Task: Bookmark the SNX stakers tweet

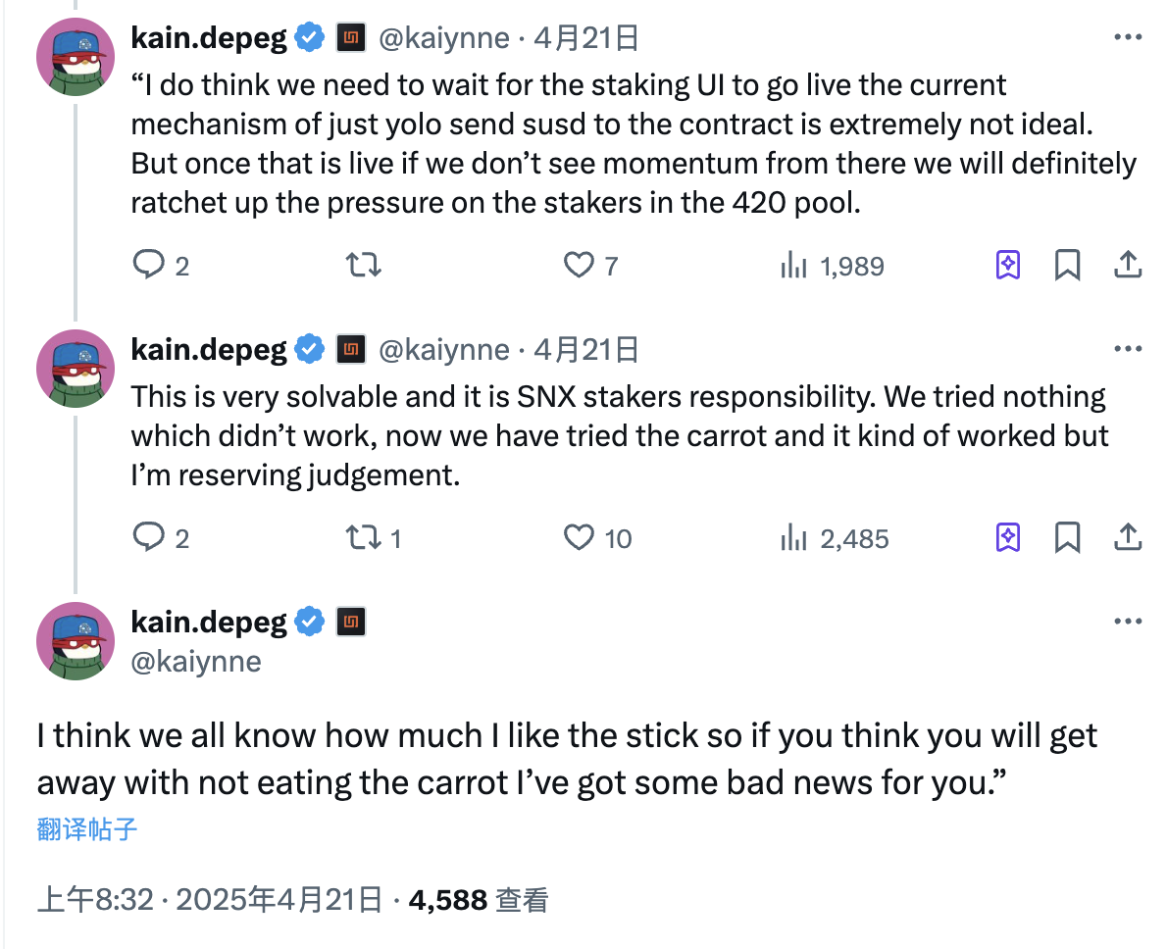Action: (1067, 537)
